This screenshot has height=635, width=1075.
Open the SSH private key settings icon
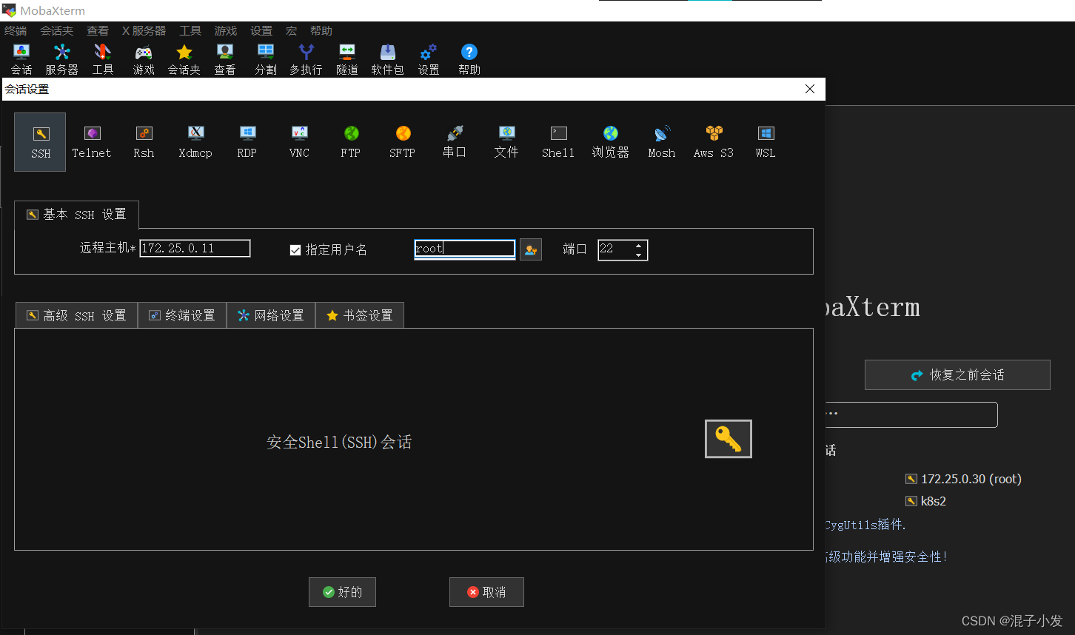(728, 438)
